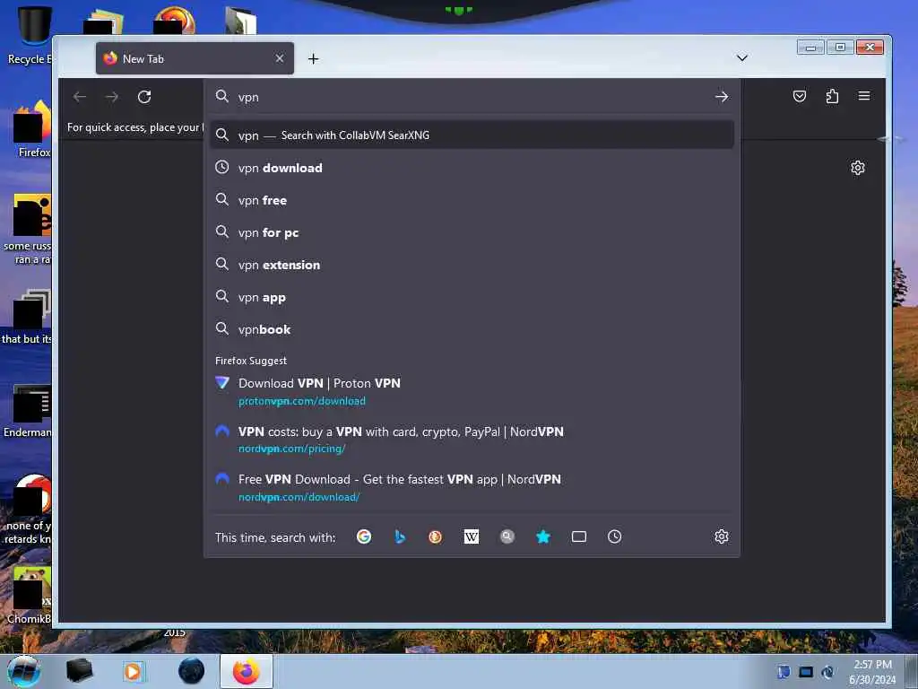
Task: Open the black box taskbar icon
Action: coord(79,671)
